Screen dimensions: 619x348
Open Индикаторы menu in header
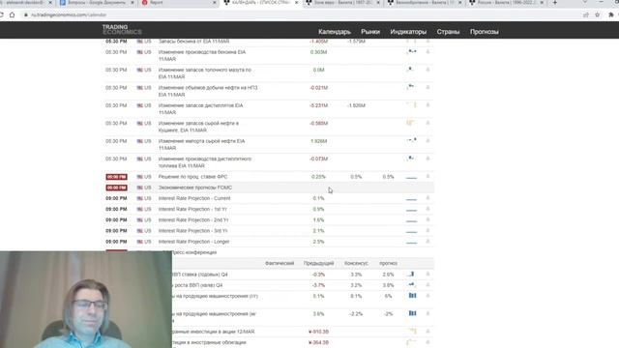point(408,32)
